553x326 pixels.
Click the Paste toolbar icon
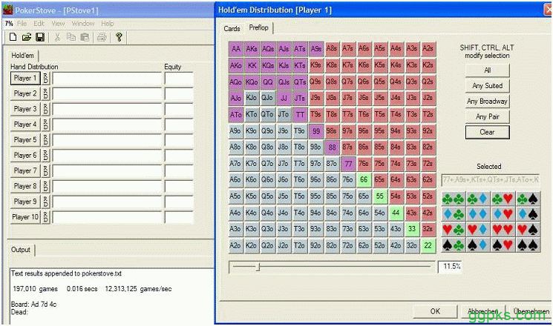85,37
